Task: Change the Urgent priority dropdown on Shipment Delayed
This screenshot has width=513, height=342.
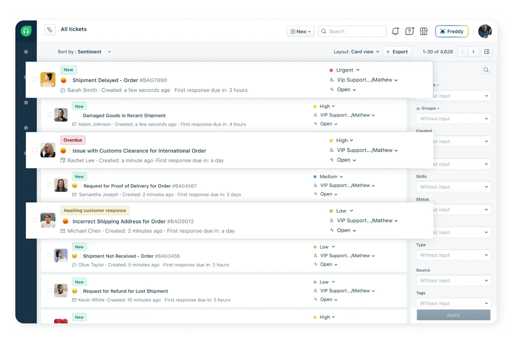Action: pyautogui.click(x=347, y=70)
